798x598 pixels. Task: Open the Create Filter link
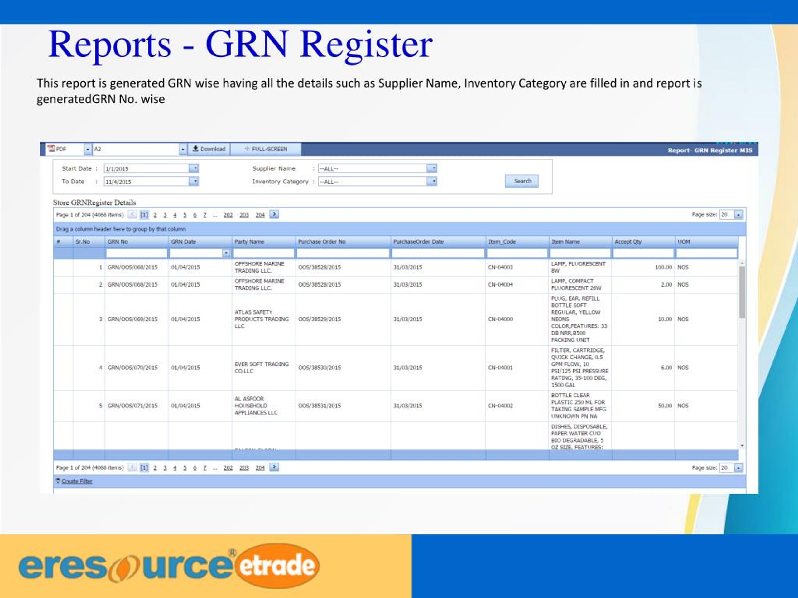click(x=77, y=481)
